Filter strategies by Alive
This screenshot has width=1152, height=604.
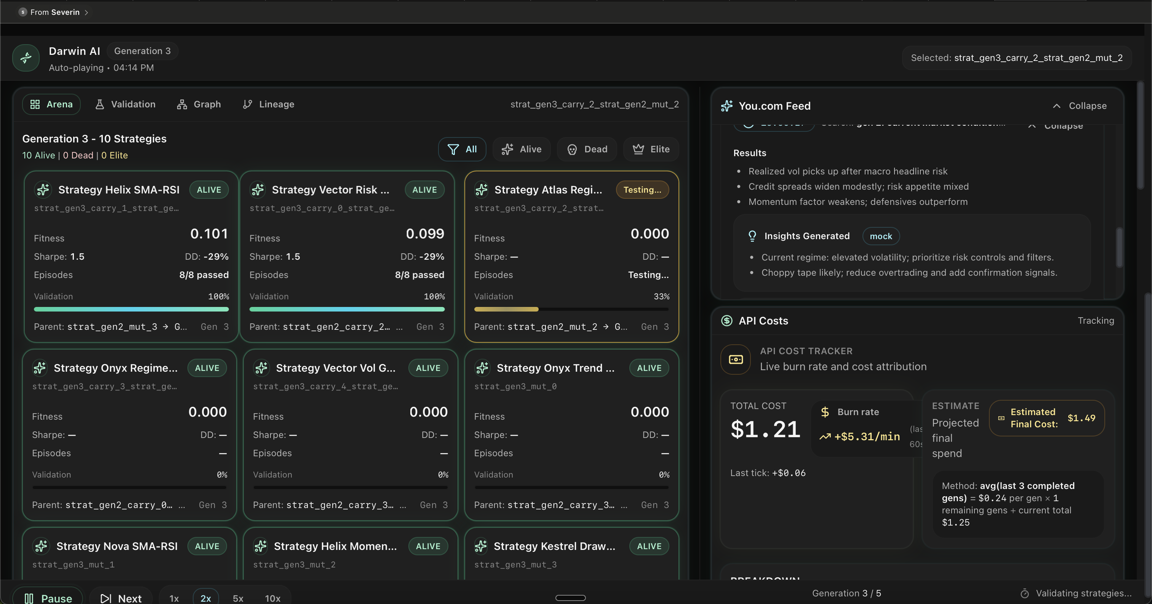tap(522, 149)
